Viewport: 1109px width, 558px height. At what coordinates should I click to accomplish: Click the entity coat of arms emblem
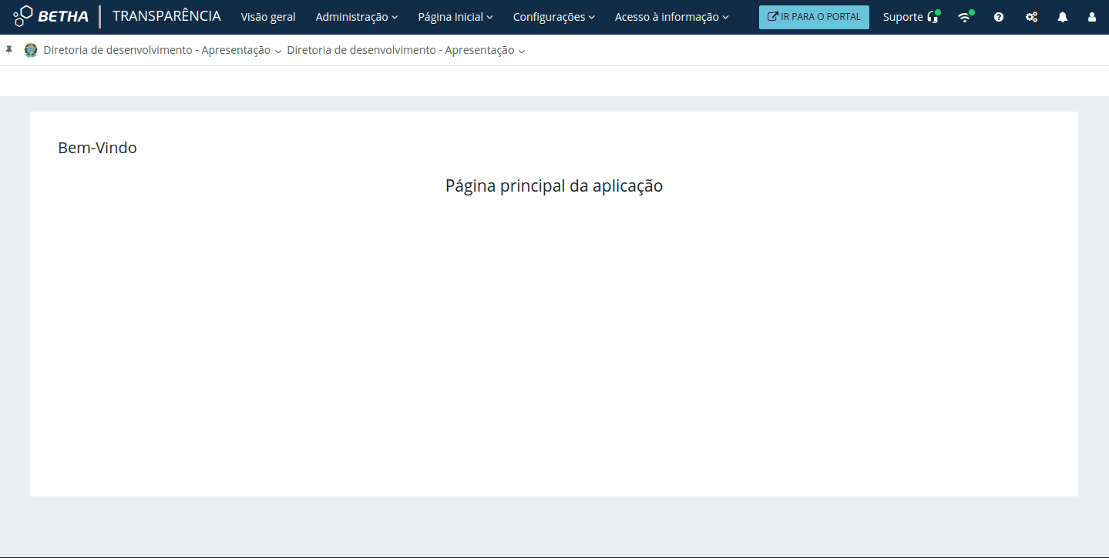click(31, 49)
